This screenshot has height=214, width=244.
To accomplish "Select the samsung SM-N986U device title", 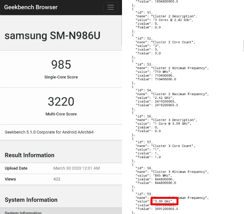I will coord(53,36).
